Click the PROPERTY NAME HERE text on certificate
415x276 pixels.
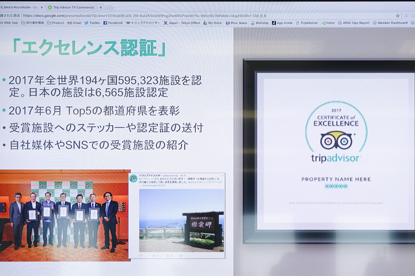336,179
